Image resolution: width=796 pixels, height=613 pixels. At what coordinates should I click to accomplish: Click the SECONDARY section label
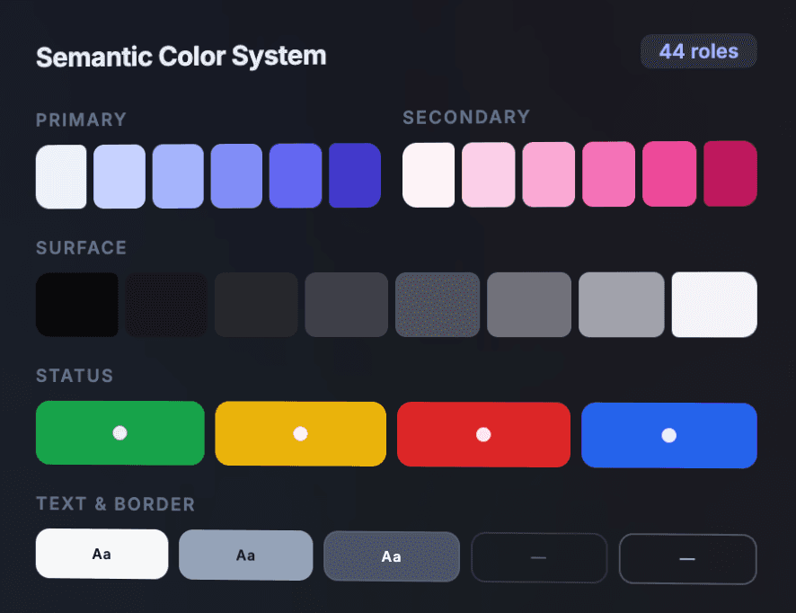pos(466,118)
